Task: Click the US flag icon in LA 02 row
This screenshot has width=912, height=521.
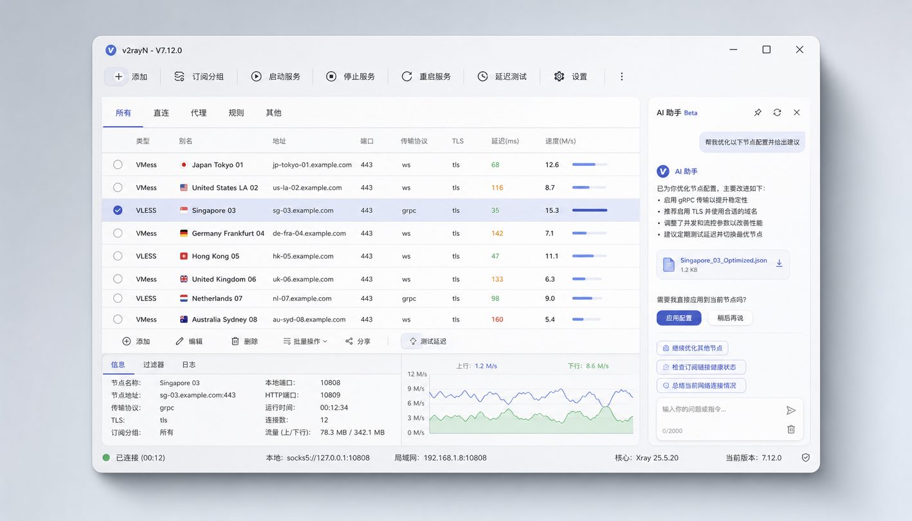Action: click(184, 187)
